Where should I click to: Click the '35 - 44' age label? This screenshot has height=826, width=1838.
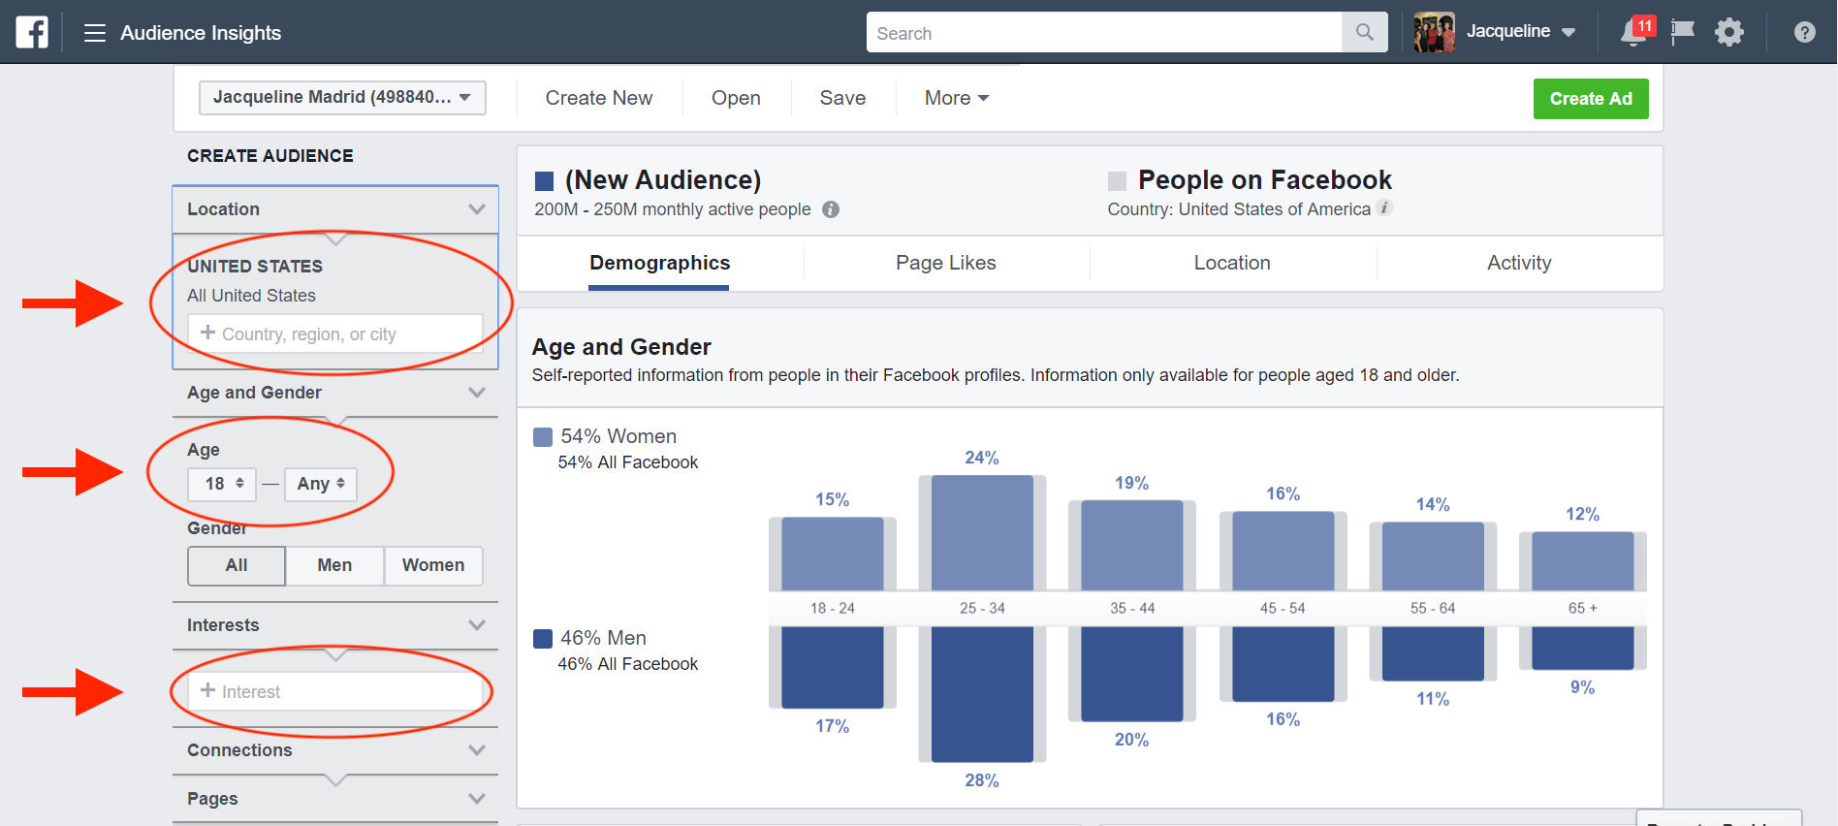1132,609
